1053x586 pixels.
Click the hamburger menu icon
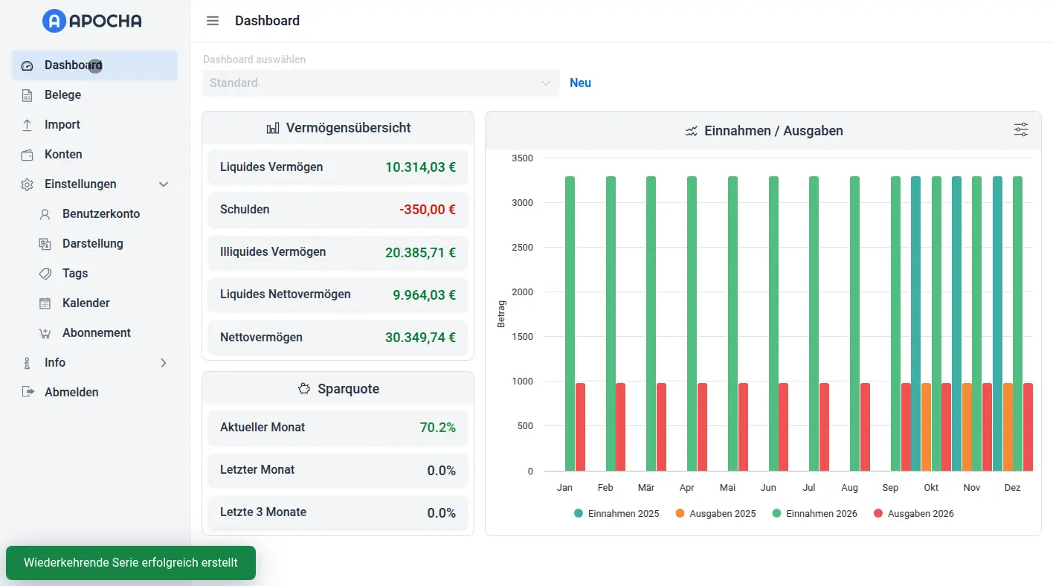click(x=213, y=21)
